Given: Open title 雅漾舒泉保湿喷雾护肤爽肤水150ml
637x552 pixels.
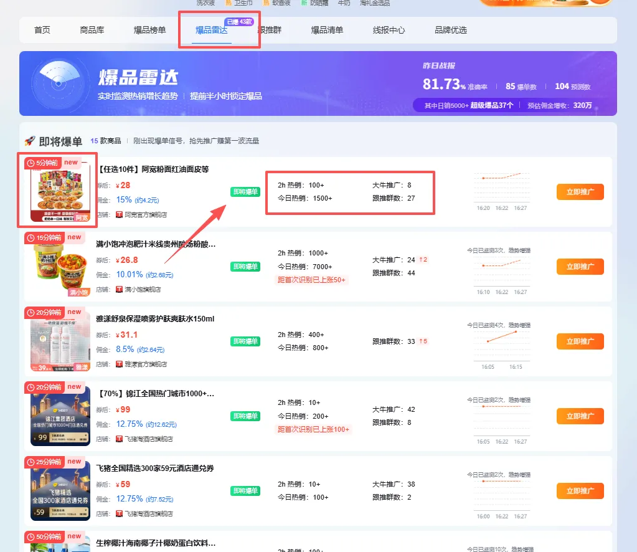Looking at the screenshot, I should (155, 319).
